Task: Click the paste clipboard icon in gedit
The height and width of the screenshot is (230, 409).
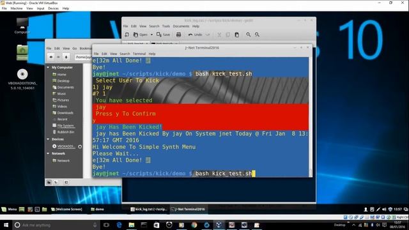Action: (237, 34)
